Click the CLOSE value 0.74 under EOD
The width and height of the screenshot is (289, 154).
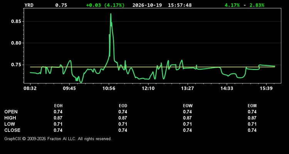tap(123, 130)
